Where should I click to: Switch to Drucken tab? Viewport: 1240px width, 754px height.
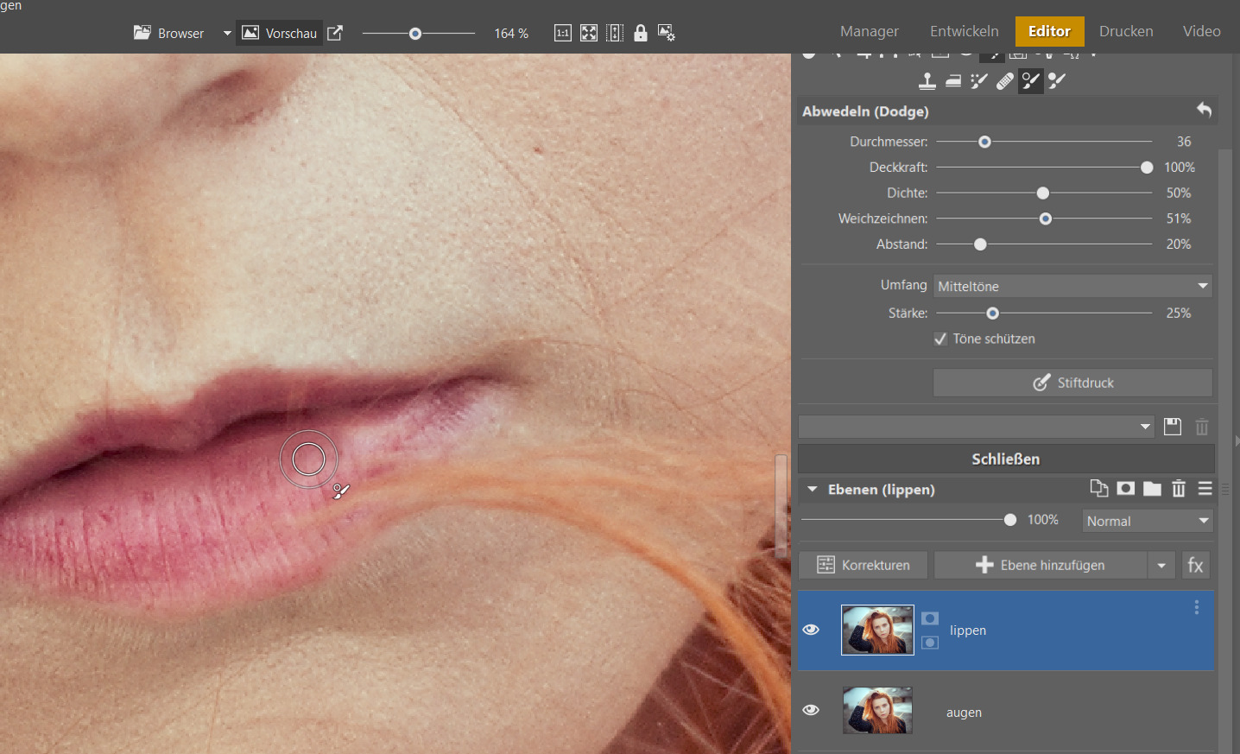point(1126,31)
